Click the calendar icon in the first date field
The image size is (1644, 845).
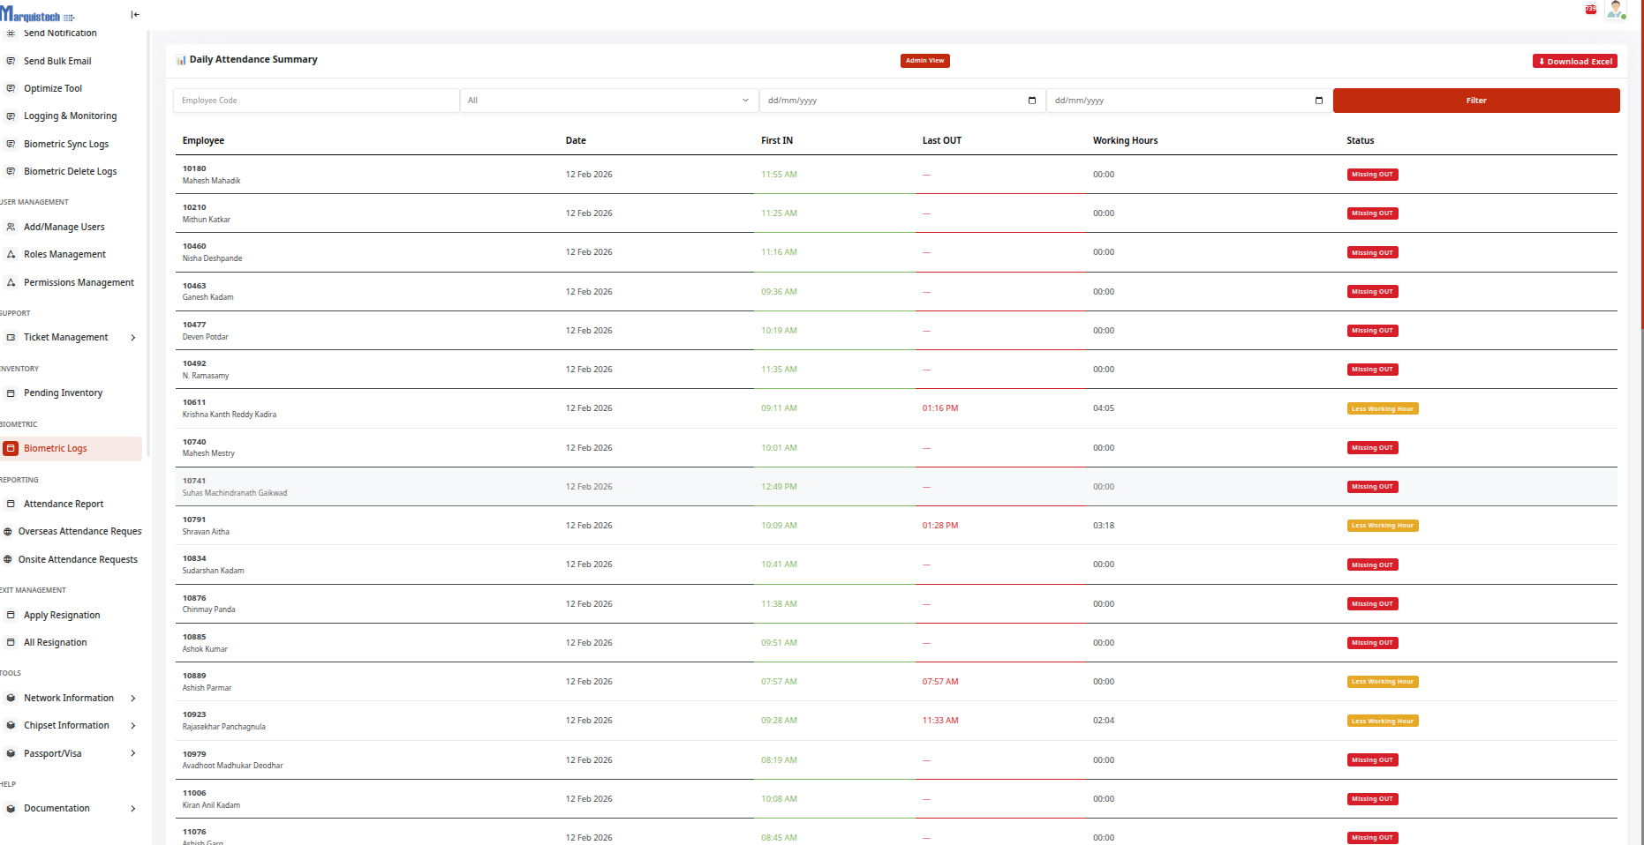click(1031, 101)
